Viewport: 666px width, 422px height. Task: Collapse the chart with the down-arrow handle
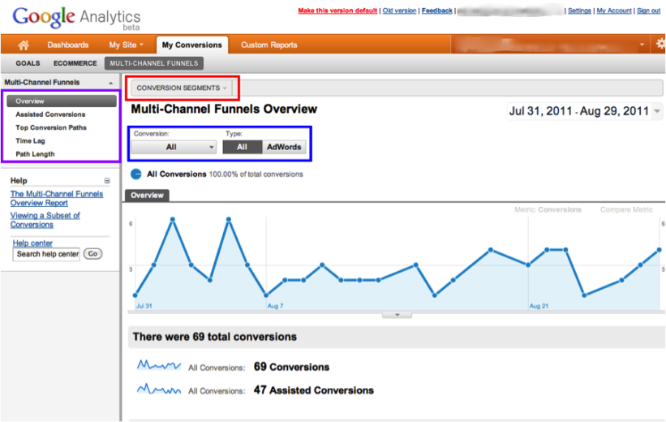pos(397,316)
